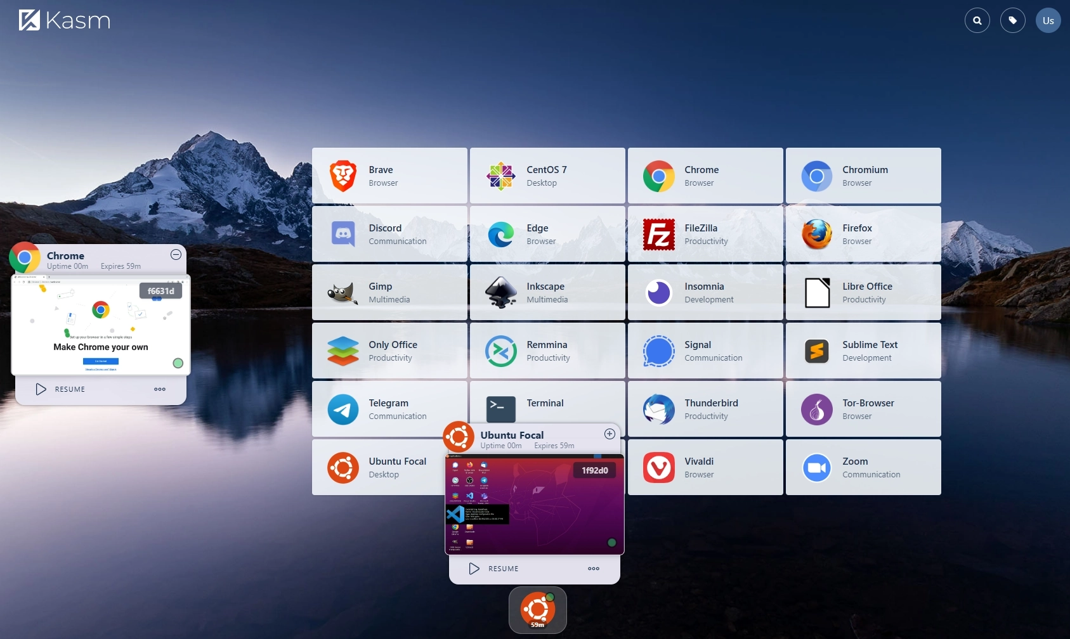The width and height of the screenshot is (1070, 639).
Task: Click the tag filter icon
Action: click(1012, 20)
